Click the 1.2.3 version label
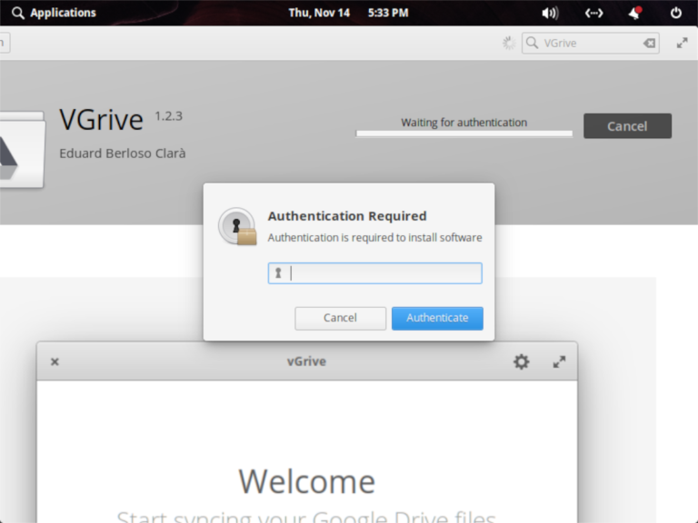Screen dimensions: 698x523 point(168,116)
